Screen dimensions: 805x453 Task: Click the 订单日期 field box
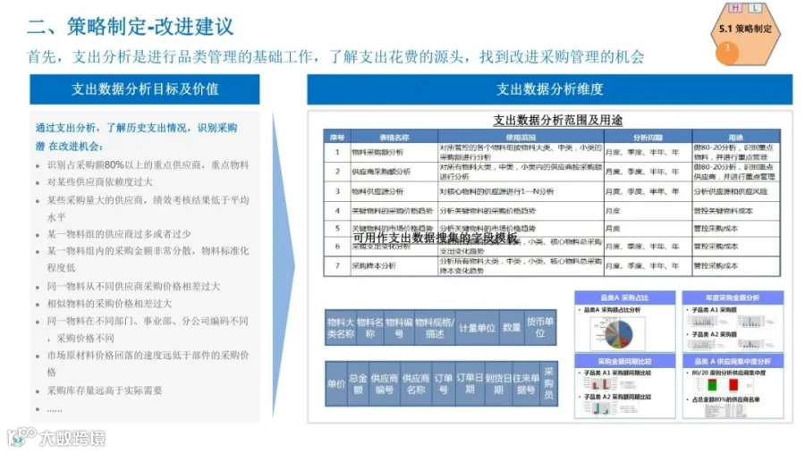point(470,383)
